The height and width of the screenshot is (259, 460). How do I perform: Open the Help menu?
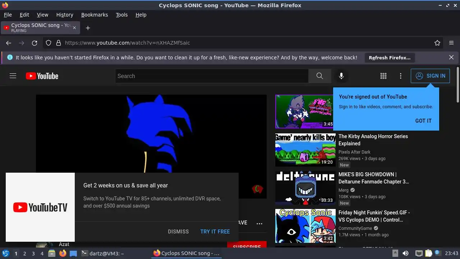point(141,15)
